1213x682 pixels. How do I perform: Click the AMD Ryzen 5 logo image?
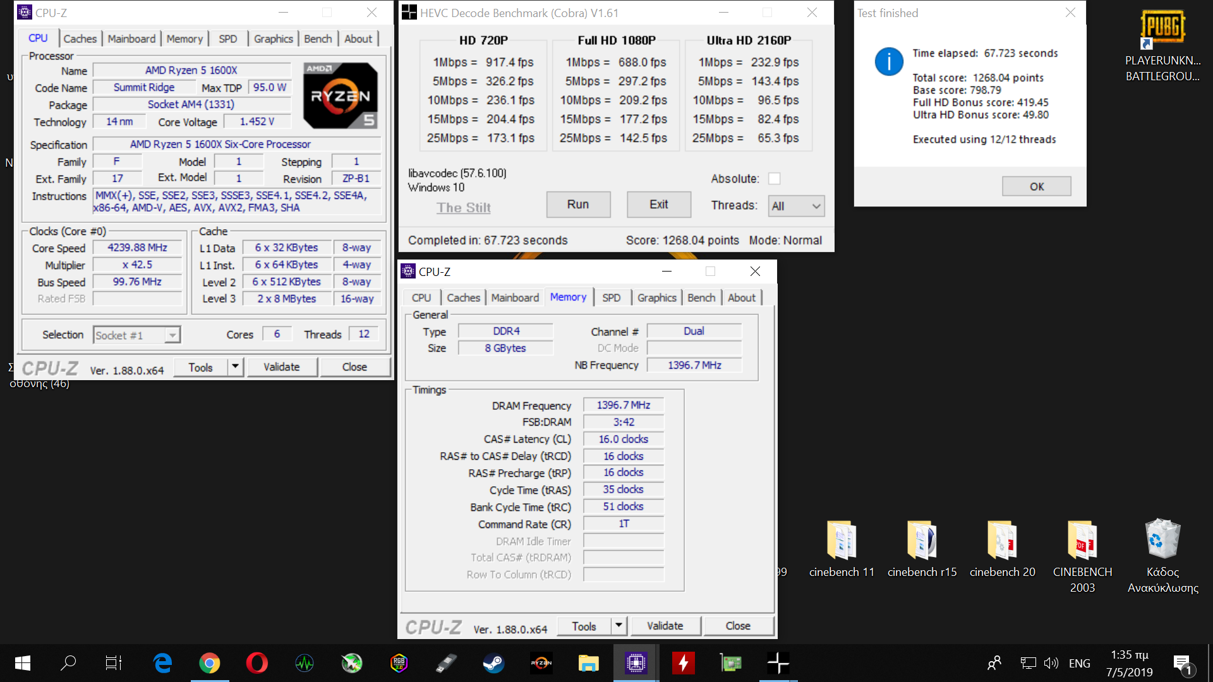click(341, 95)
